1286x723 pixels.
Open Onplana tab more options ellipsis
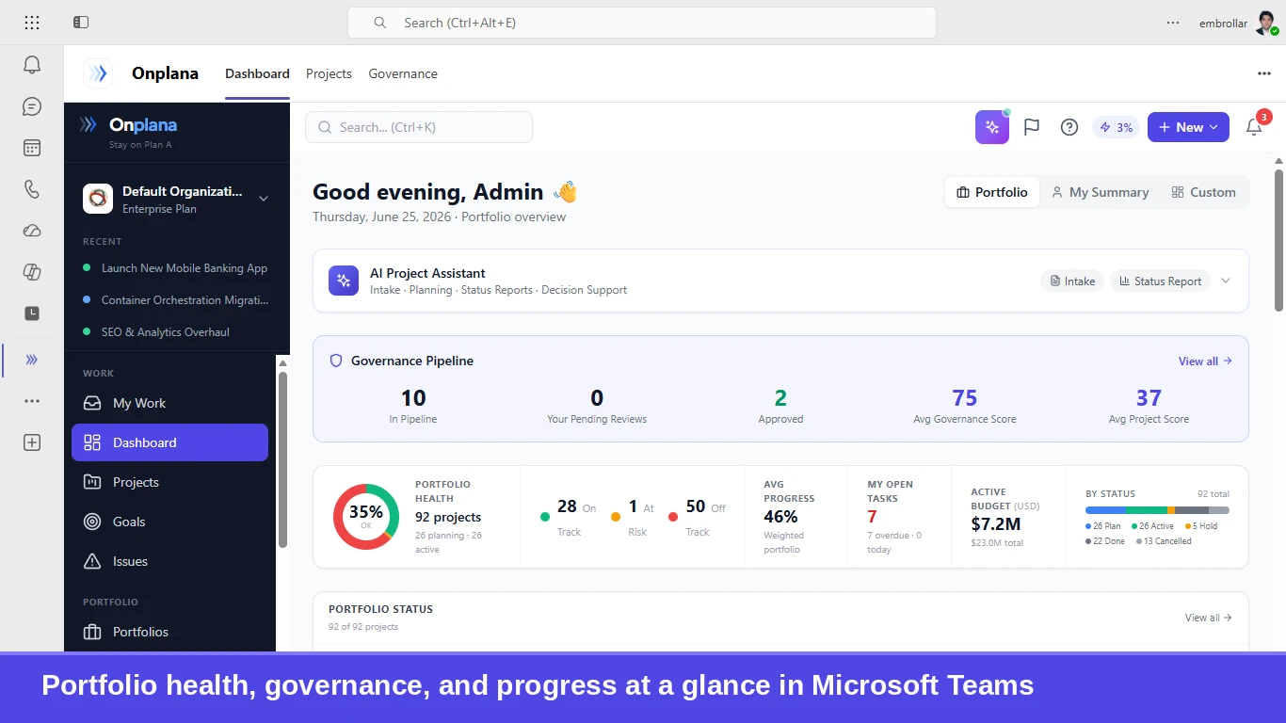1264,73
